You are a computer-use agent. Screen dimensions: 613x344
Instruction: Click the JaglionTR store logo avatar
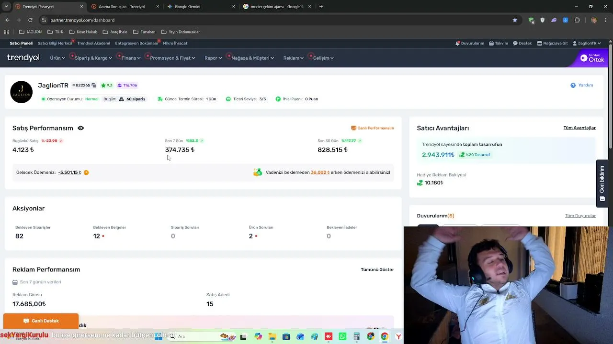coord(22,92)
